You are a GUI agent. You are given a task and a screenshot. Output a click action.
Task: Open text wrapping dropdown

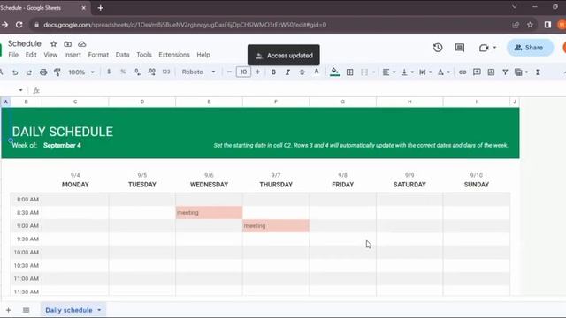coord(425,72)
